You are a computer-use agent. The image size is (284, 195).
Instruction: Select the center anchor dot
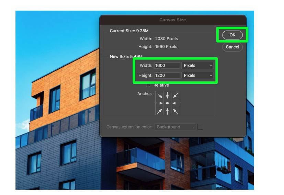click(x=167, y=103)
